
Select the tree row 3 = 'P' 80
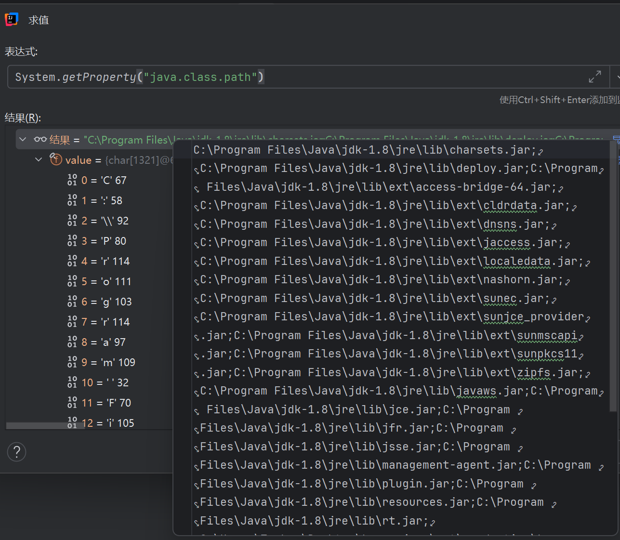tap(104, 240)
